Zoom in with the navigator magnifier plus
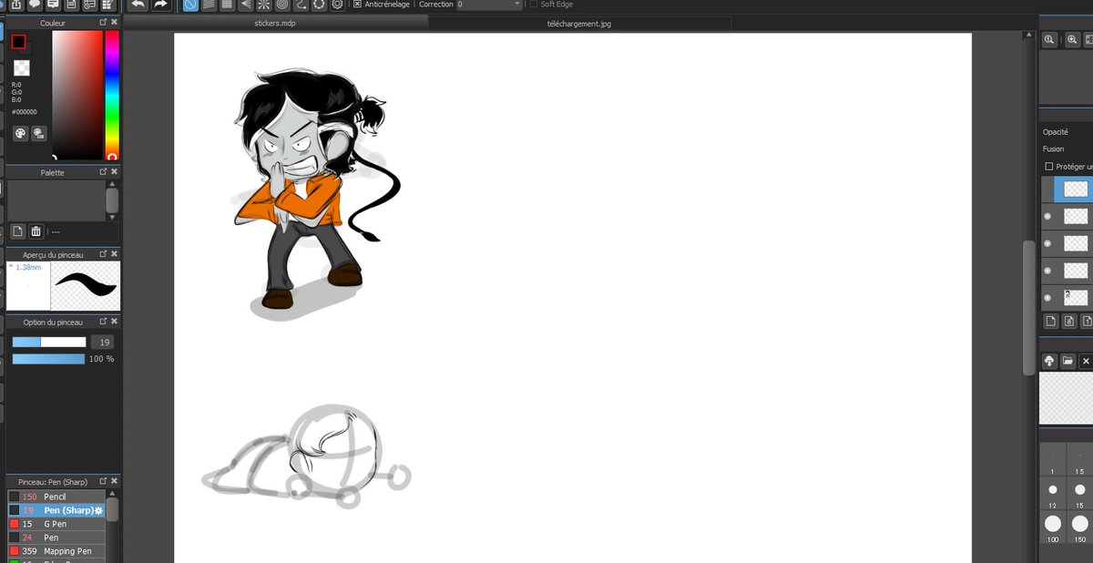Viewport: 1093px width, 563px height. point(1071,39)
